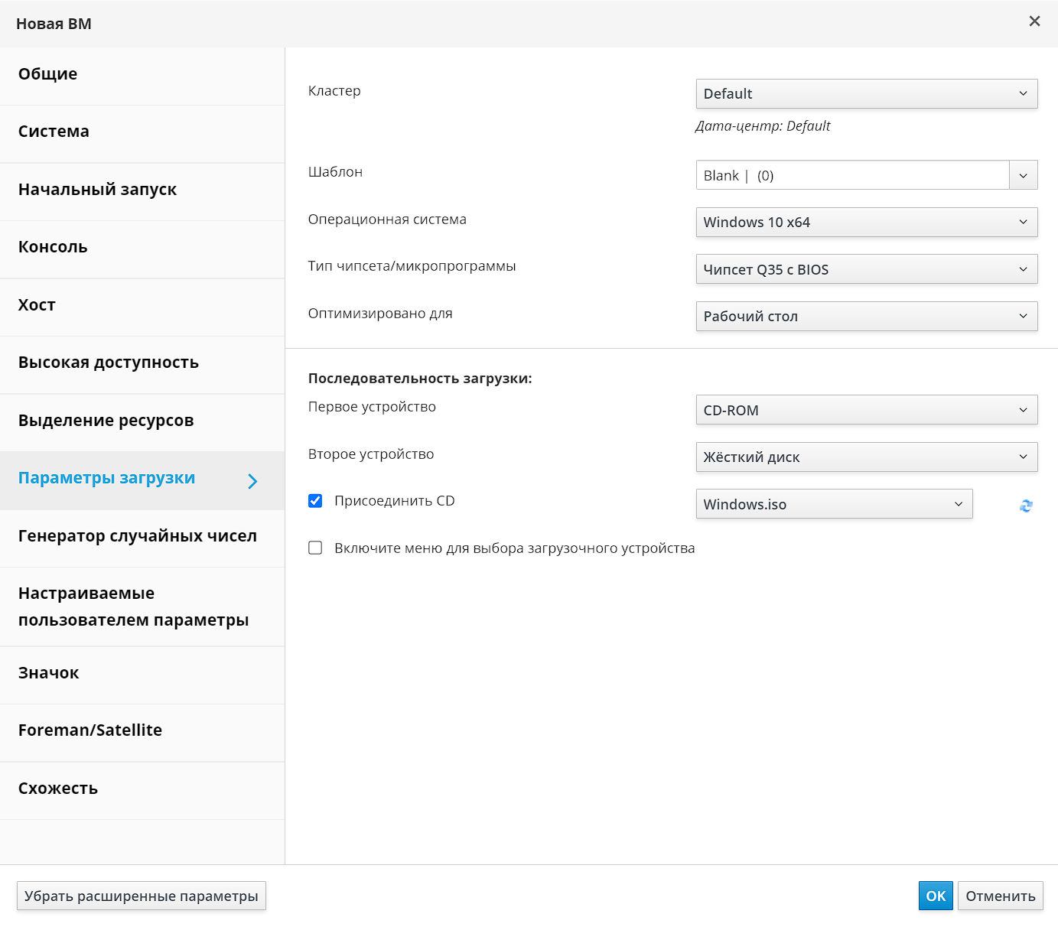
Task: Close the Новая ВМ dialog
Action: 1034,21
